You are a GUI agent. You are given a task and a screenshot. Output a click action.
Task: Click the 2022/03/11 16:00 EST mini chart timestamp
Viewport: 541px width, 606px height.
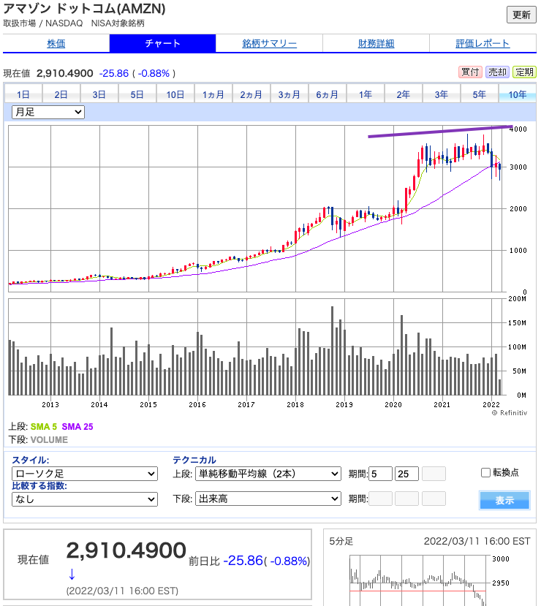(x=477, y=541)
